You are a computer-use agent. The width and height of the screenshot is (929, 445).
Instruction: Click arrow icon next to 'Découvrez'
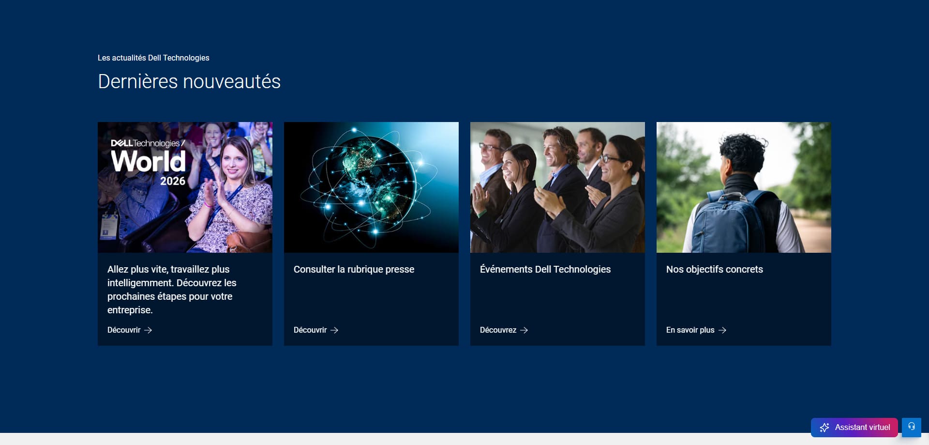pyautogui.click(x=524, y=330)
